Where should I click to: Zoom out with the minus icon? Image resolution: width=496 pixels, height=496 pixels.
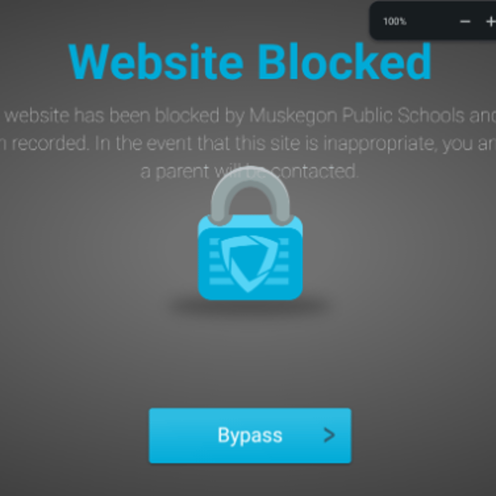pos(465,21)
